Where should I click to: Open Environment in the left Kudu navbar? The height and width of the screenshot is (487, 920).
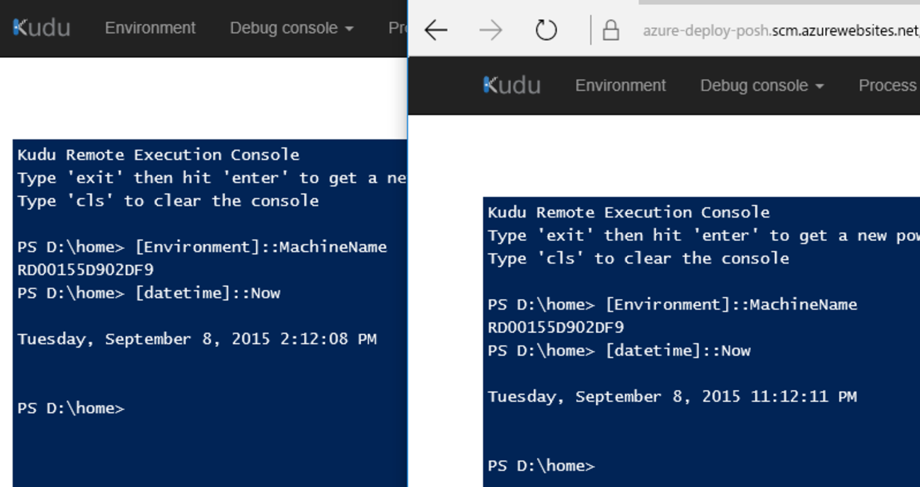150,28
